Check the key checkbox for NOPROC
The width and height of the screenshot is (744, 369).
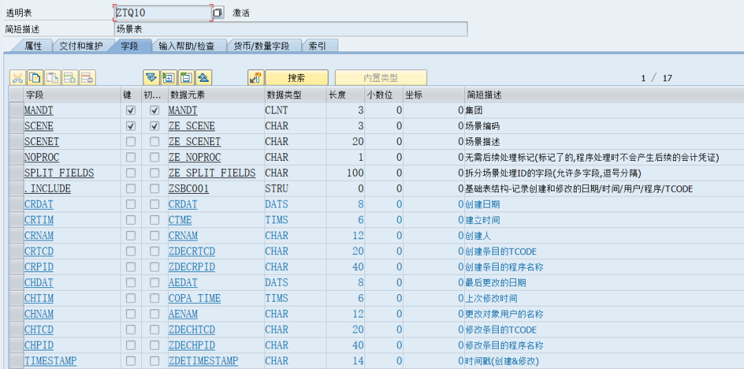tap(130, 157)
